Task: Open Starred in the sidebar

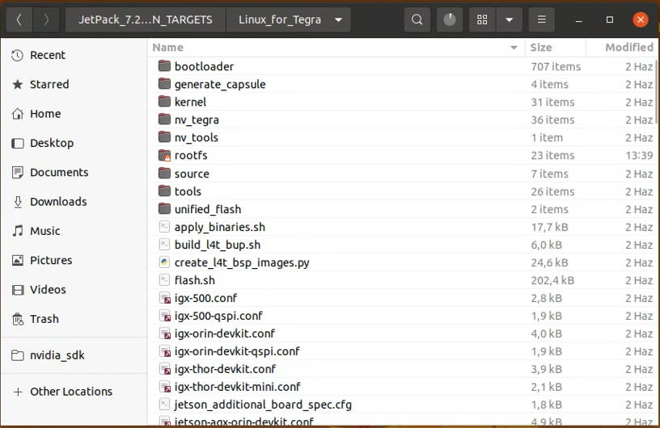Action: tap(74, 85)
